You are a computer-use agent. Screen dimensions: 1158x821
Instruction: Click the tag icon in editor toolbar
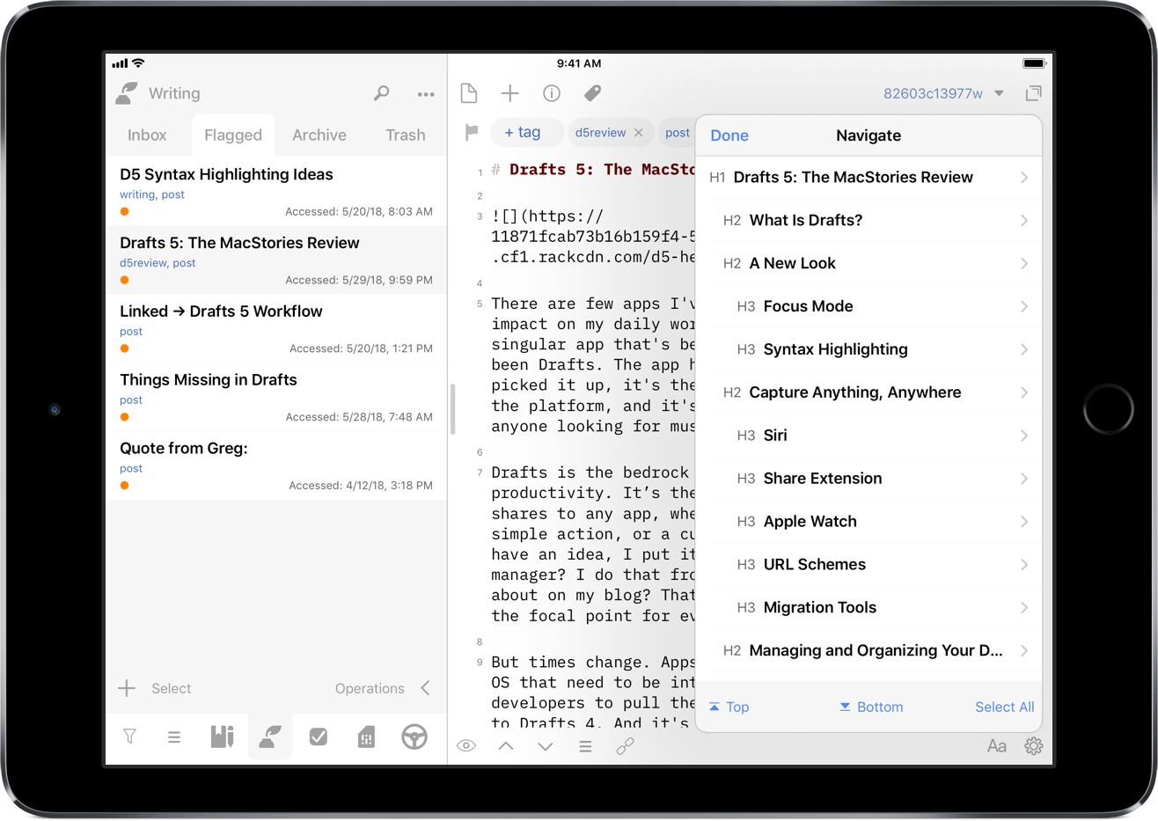coord(592,93)
